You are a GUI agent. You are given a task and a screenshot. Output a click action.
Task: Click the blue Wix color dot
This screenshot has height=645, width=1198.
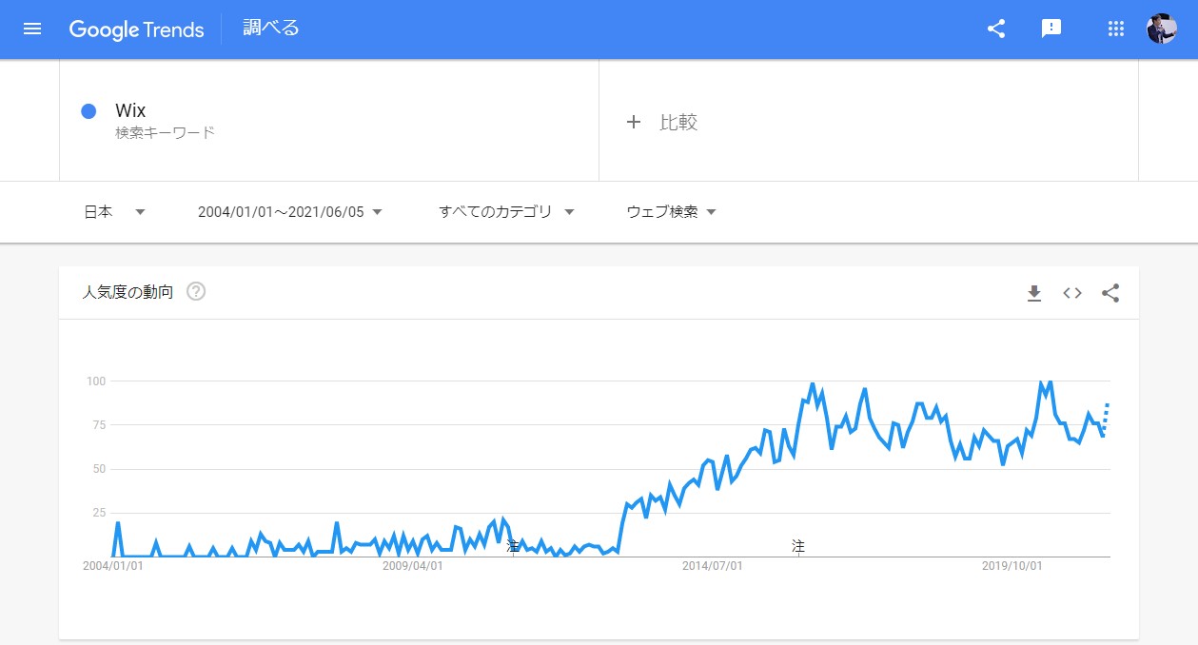tap(88, 111)
